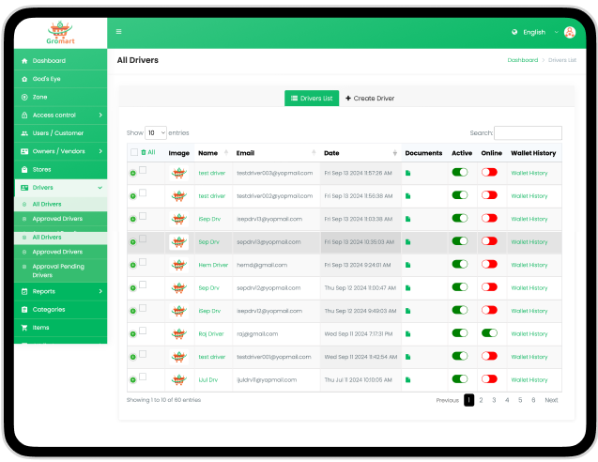Click the hamburger menu icon in header

pos(119,32)
